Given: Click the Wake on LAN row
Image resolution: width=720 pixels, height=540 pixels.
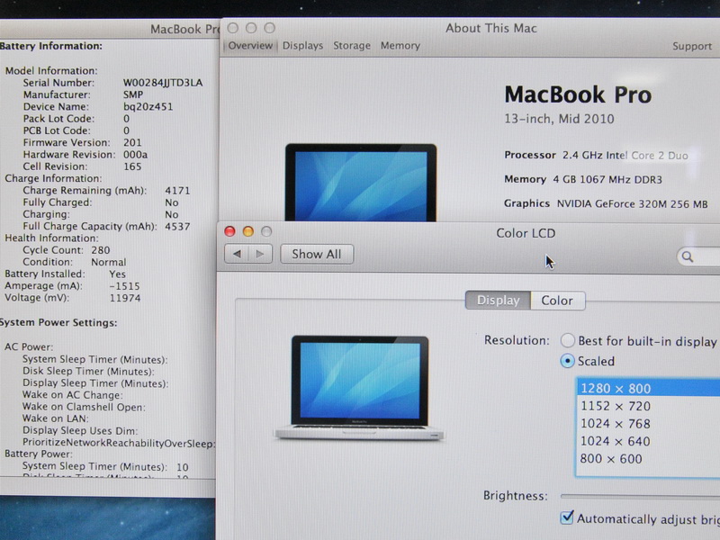Looking at the screenshot, I should tap(56, 418).
